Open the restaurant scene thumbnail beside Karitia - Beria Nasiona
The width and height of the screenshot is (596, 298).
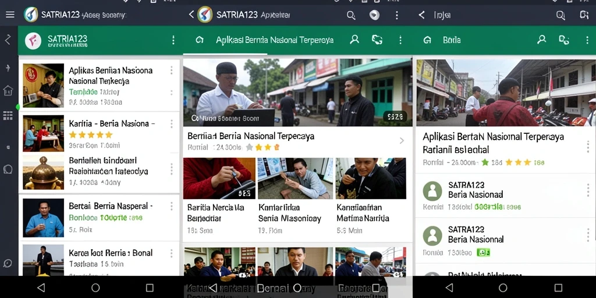pos(43,133)
